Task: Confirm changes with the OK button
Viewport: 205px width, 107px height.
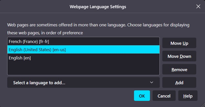Action: [142, 96]
